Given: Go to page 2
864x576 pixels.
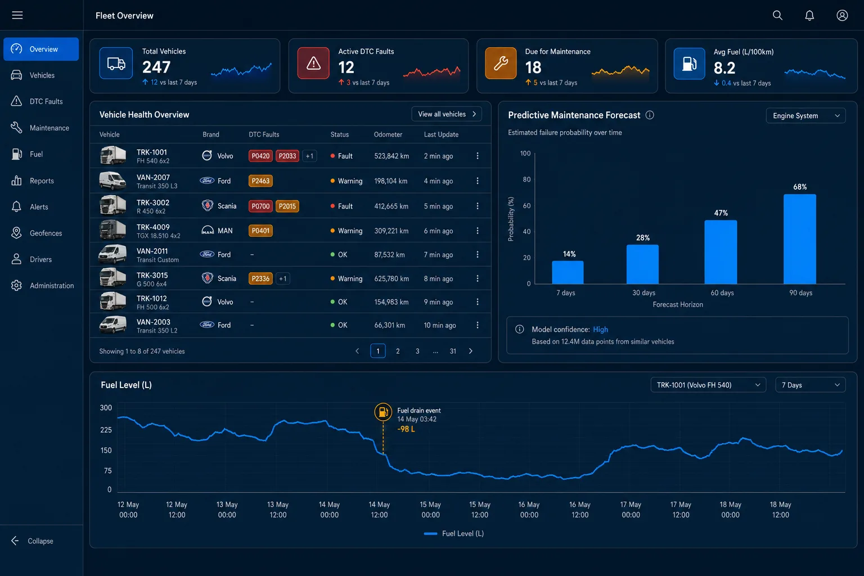Looking at the screenshot, I should coord(398,351).
